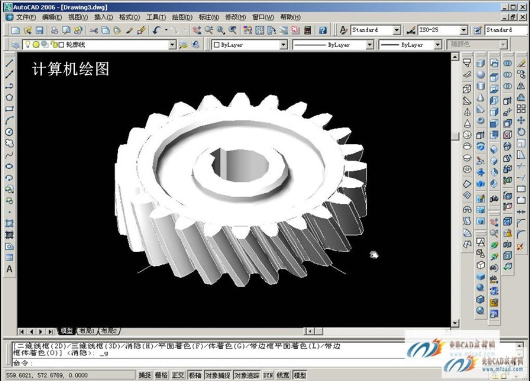
Task: Open the ISO-25 dimension style dropdown
Action: [x=463, y=30]
